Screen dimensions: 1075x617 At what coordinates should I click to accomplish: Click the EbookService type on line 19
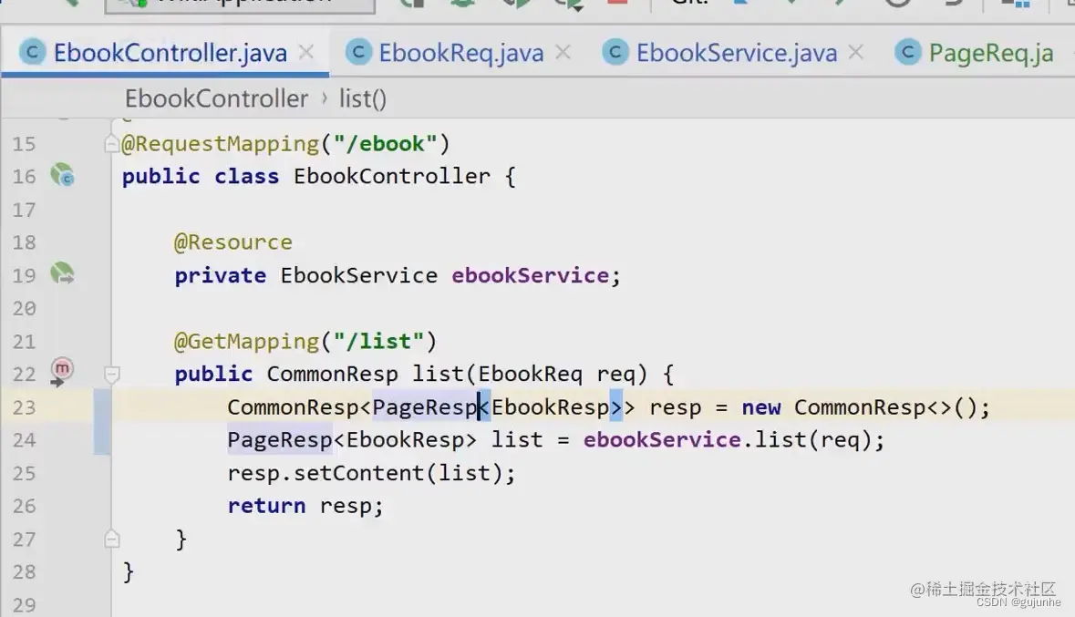pos(358,275)
